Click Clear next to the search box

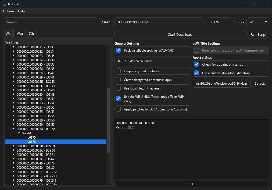tap(106, 22)
